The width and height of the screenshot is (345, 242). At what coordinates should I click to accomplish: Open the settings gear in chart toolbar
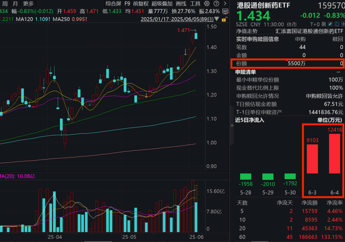pos(207,3)
